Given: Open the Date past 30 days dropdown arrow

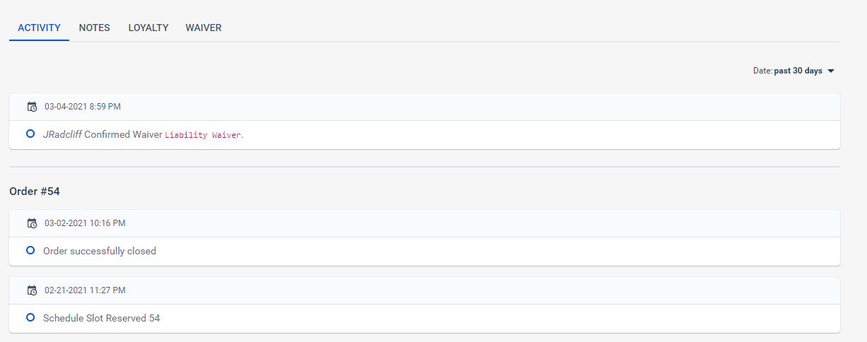Looking at the screenshot, I should pos(831,71).
